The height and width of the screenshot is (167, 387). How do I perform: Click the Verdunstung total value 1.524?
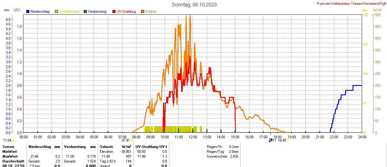[x=92, y=161]
